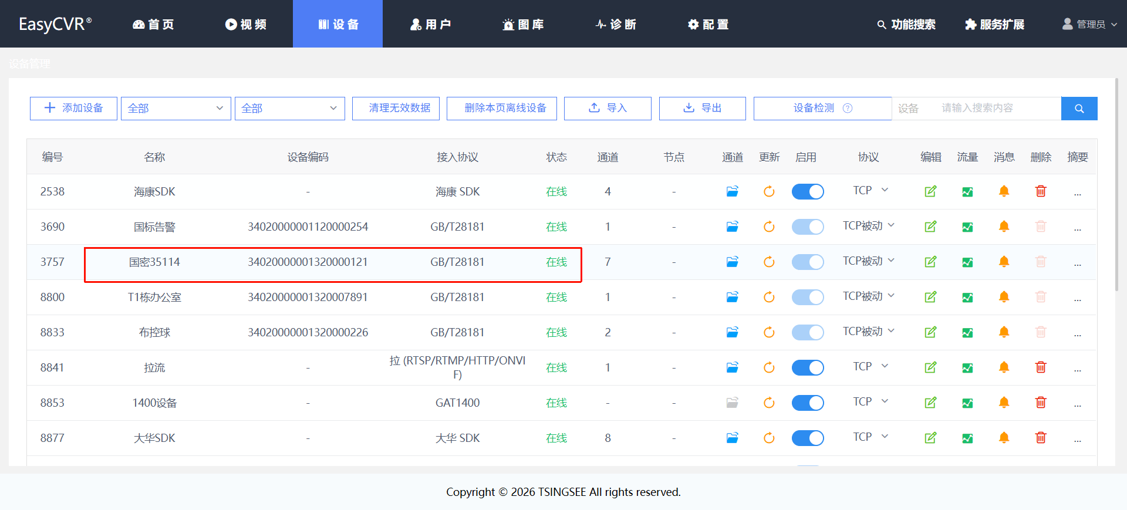Viewport: 1127px width, 510px height.
Task: Toggle the 大华SDK enable switch
Action: pos(808,438)
